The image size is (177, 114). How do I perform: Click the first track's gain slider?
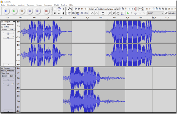pos(8,33)
